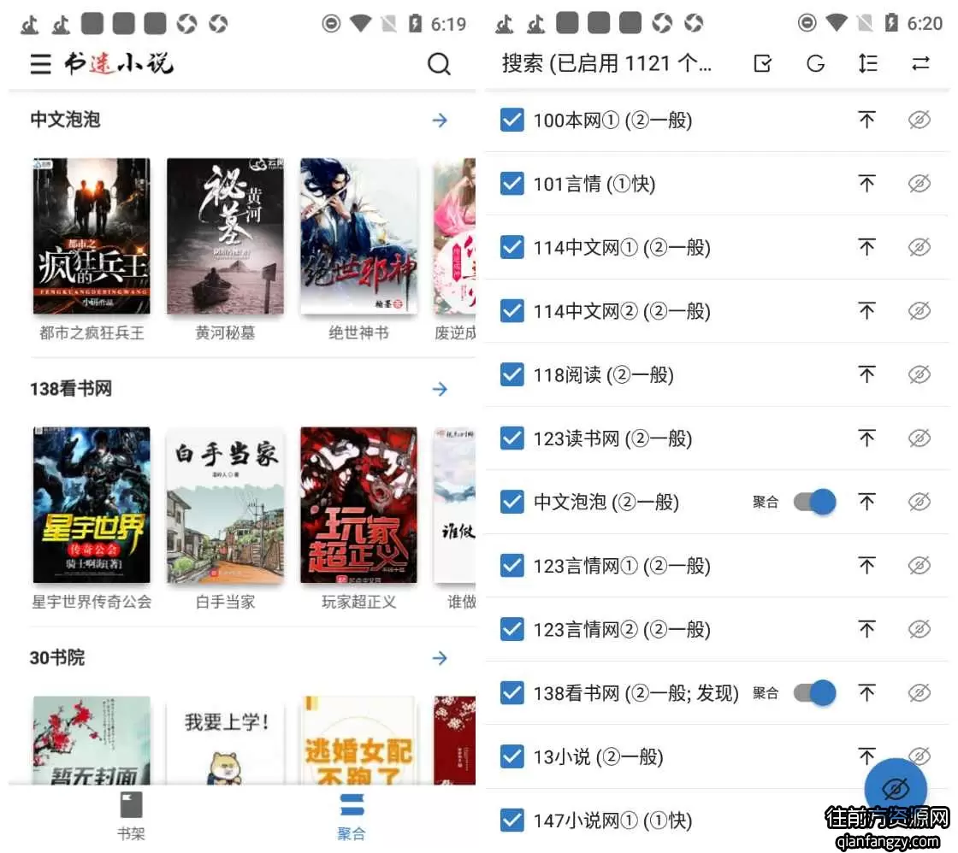Uncheck the 100本网① checkbox

point(512,120)
